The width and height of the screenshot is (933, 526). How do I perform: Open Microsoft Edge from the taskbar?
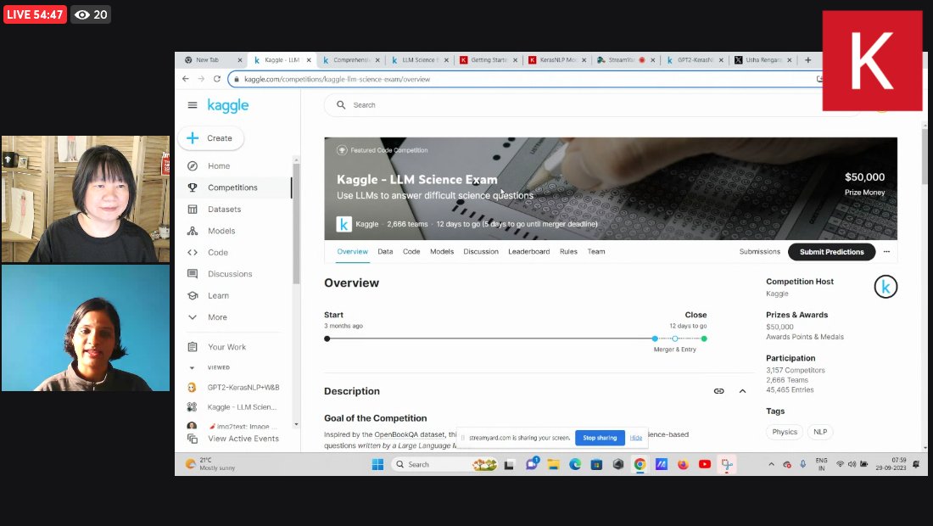coord(575,465)
